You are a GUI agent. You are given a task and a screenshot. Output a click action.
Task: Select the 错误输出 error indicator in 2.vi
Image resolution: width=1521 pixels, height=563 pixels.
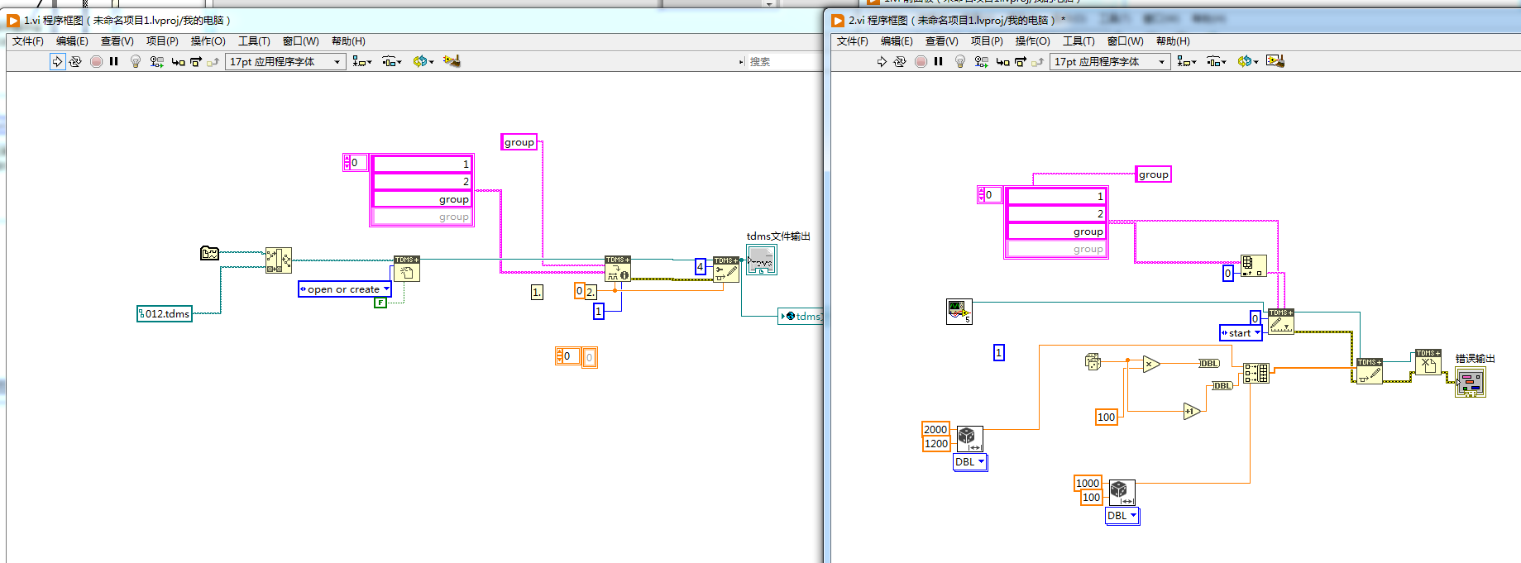pos(1471,381)
